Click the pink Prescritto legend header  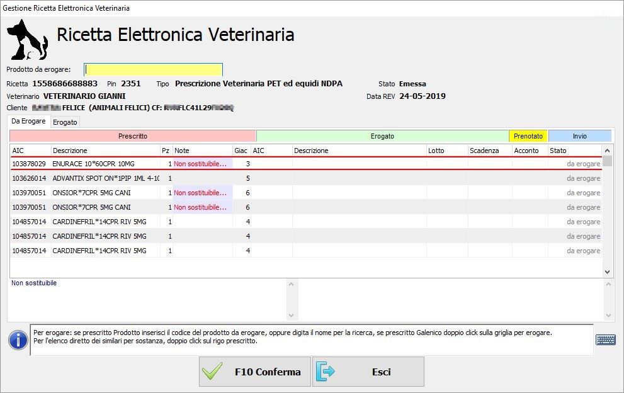pyautogui.click(x=133, y=136)
